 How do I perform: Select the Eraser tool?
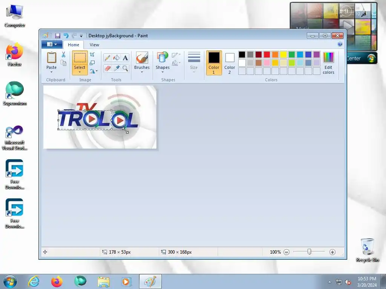click(x=107, y=68)
